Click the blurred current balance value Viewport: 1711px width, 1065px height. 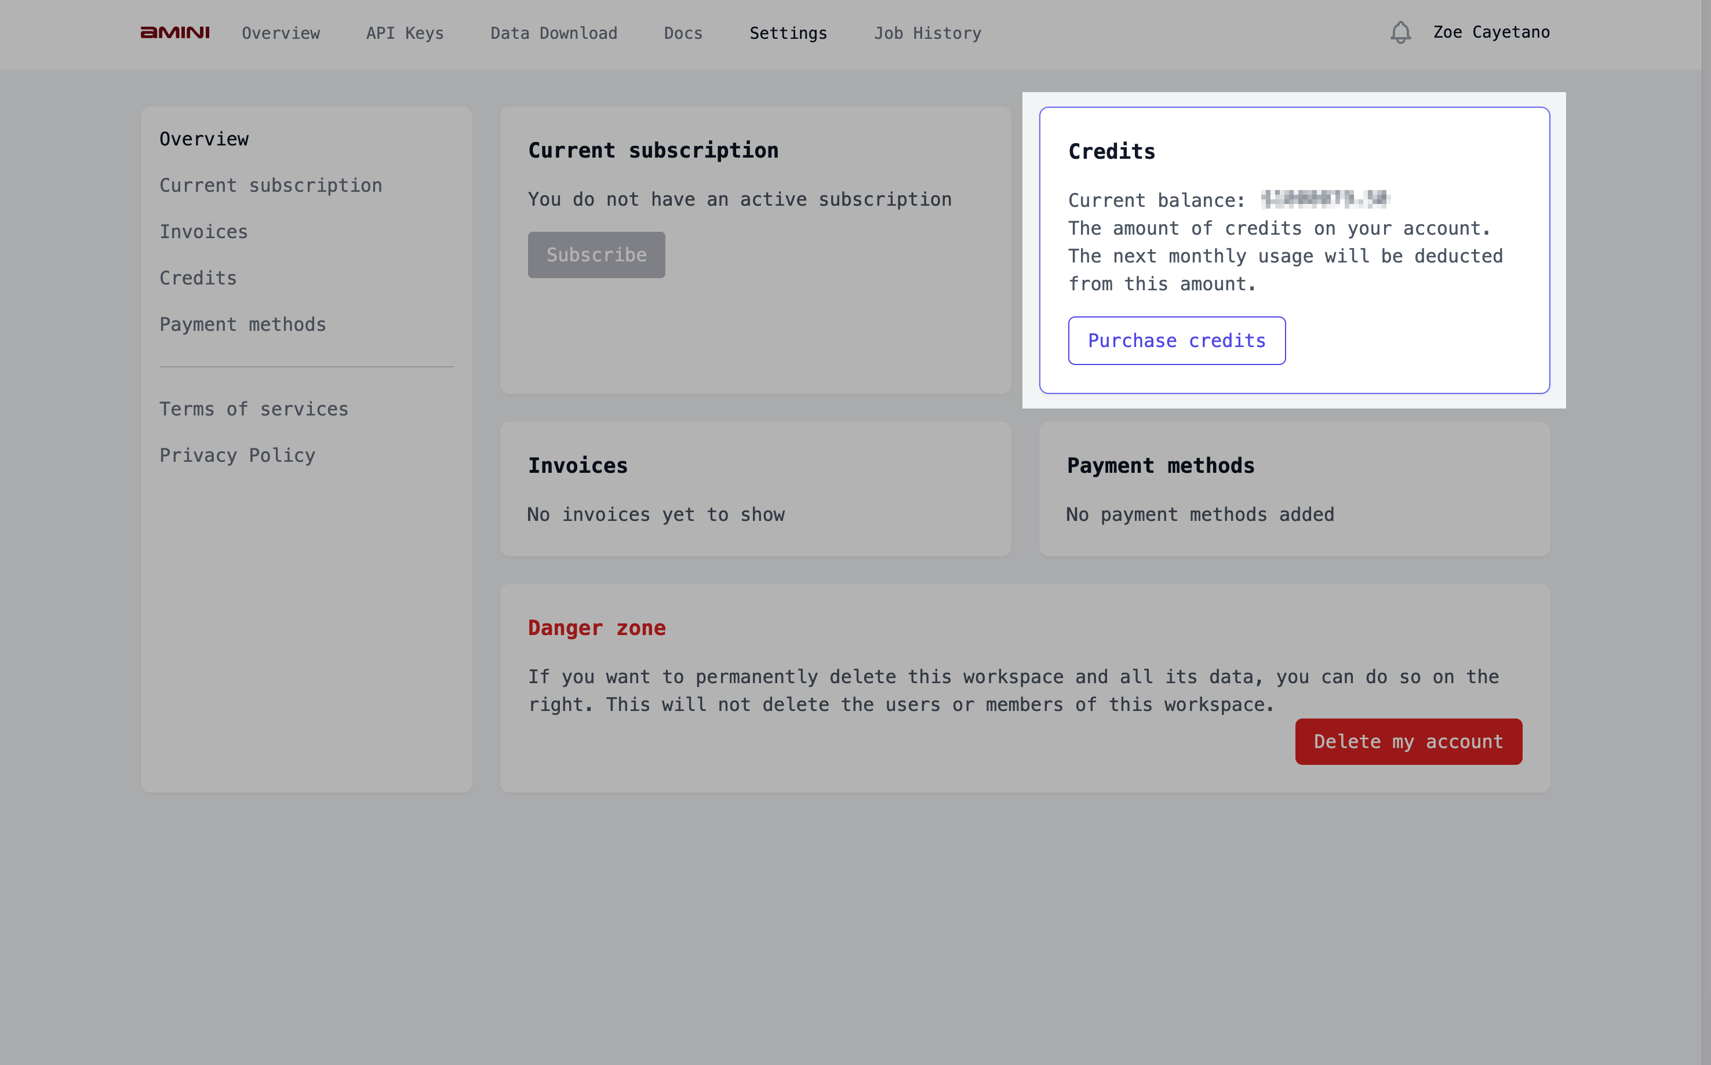click(x=1325, y=199)
